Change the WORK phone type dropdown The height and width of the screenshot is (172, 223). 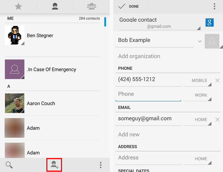(198, 95)
